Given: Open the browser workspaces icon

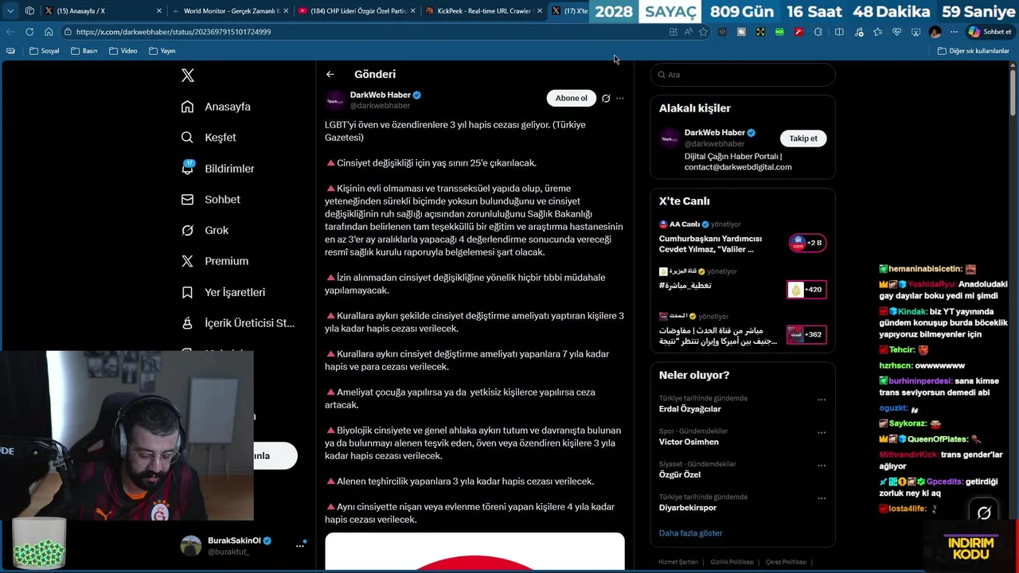Looking at the screenshot, I should (x=29, y=10).
